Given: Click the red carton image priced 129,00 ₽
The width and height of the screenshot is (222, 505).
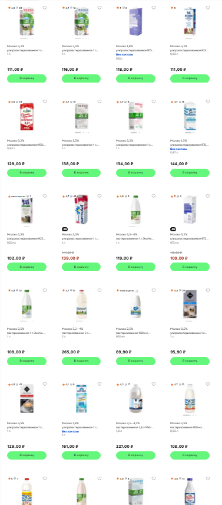Looking at the screenshot, I should click(26, 116).
